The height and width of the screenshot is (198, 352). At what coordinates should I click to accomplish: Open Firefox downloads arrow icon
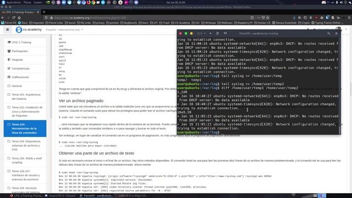pyautogui.click(x=294, y=18)
